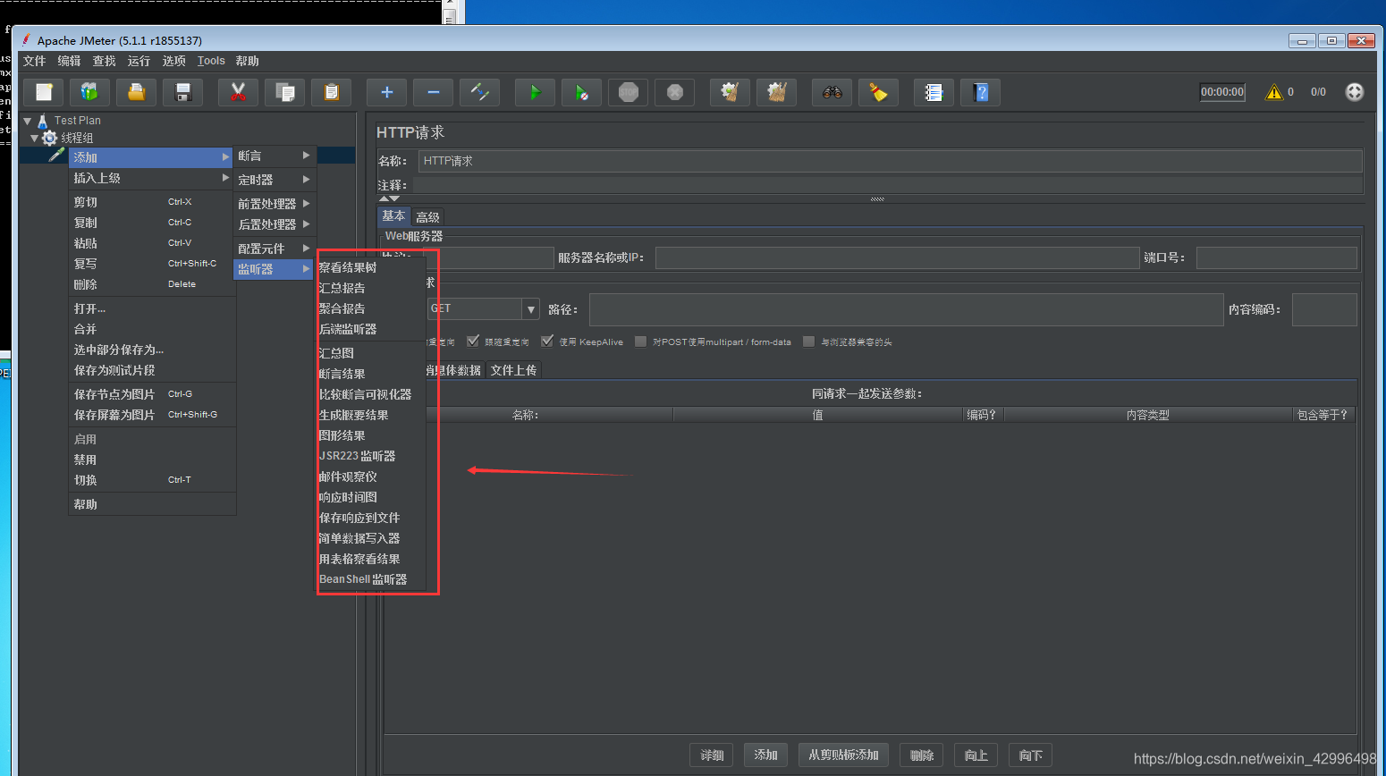The image size is (1386, 776).
Task: Expand the 后置处理器 submenu
Action: coord(274,224)
